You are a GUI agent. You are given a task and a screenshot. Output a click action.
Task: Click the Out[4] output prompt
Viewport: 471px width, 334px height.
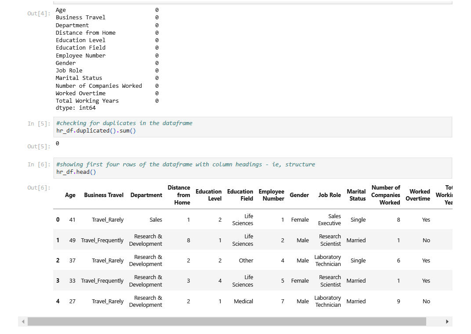click(39, 14)
